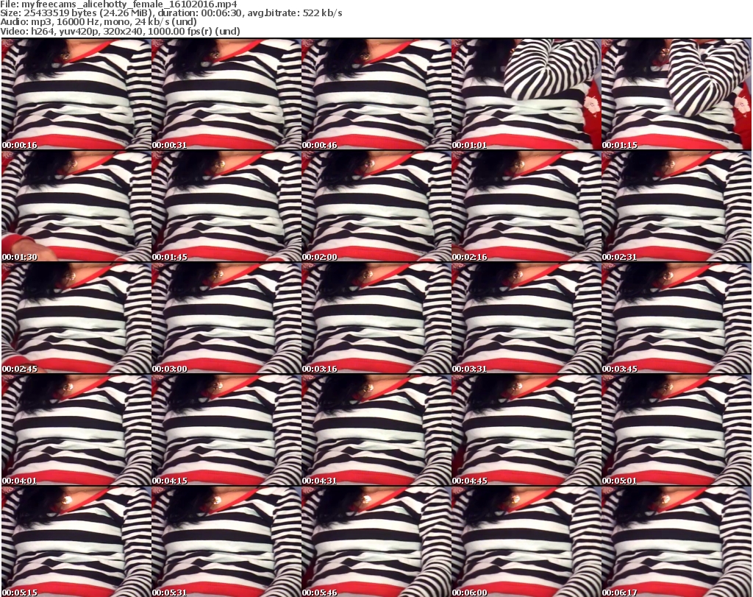Select the frame at timestamp 00:05:46
This screenshot has height=597, width=753.
coord(376,541)
